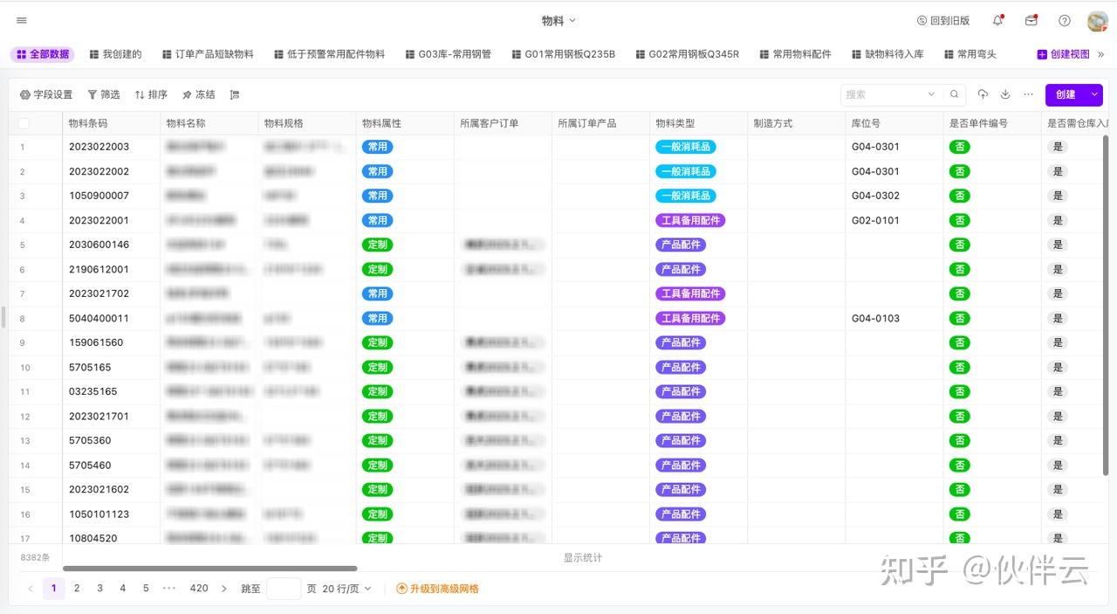Open the 字段设置 field settings panel
Viewport: 1117px width, 614px height.
tap(45, 94)
